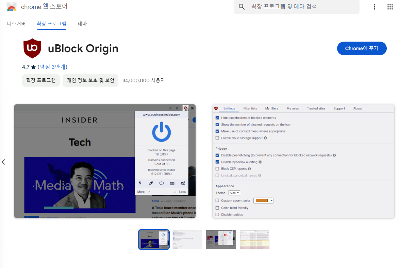The image size is (399, 268).
Task: Toggle Disable hyperlink auditing checkbox
Action: click(217, 162)
